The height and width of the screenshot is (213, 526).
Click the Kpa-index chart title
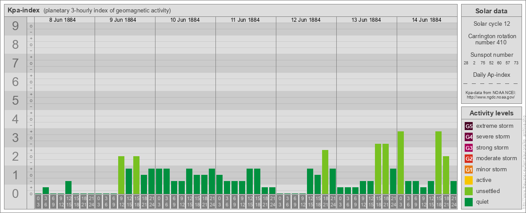pyautogui.click(x=23, y=10)
